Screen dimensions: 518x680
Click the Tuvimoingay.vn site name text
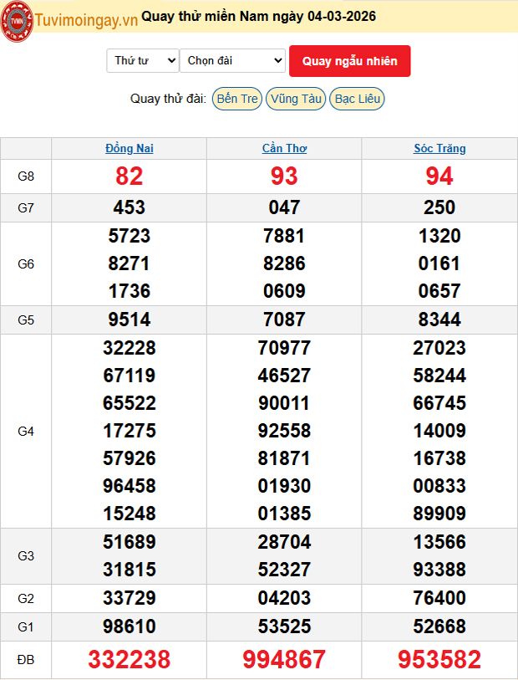[x=86, y=18]
